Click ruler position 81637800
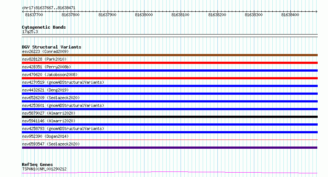Viewport: 328px width, 177px height. click(70, 15)
